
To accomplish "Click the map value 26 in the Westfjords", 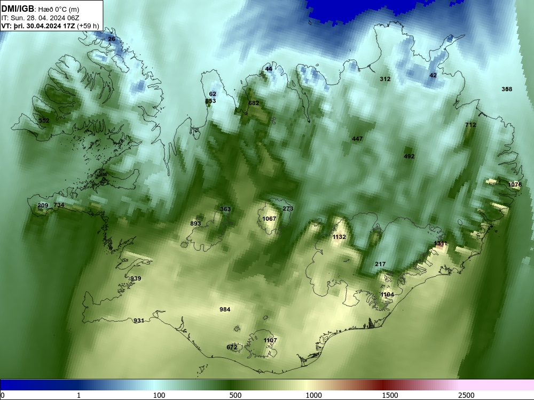I will click(x=112, y=39).
